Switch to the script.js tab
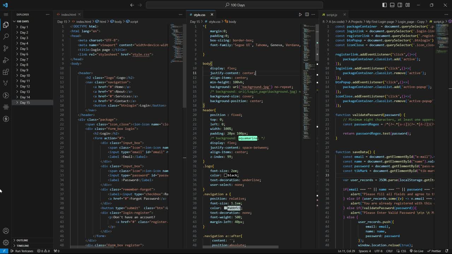Screen dimensions: 452x254 click(x=331, y=15)
